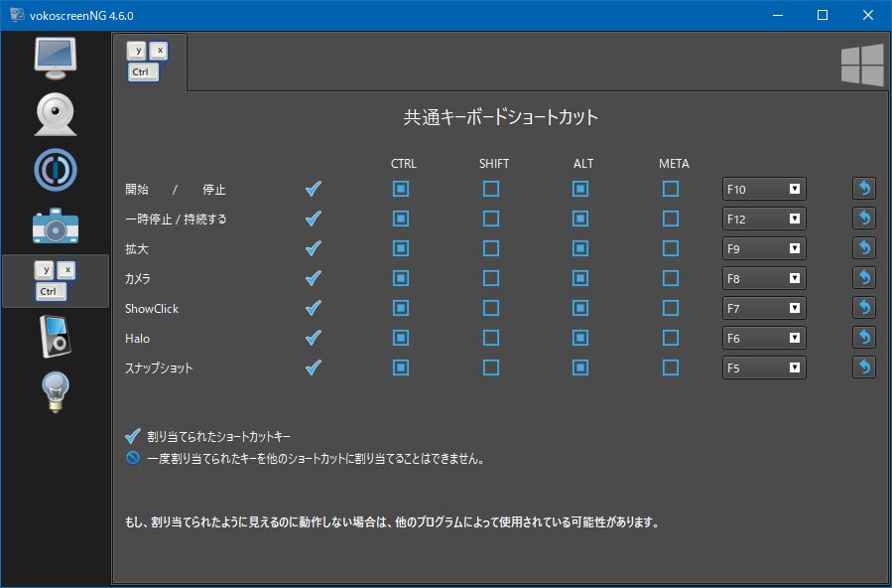Open the screen recording section monitor icon
The height and width of the screenshot is (588, 892).
[56, 58]
